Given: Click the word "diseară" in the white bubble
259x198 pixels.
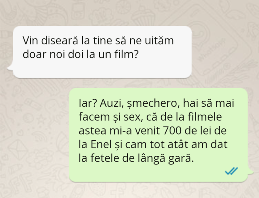Looking at the screenshot, I should click(x=60, y=41).
